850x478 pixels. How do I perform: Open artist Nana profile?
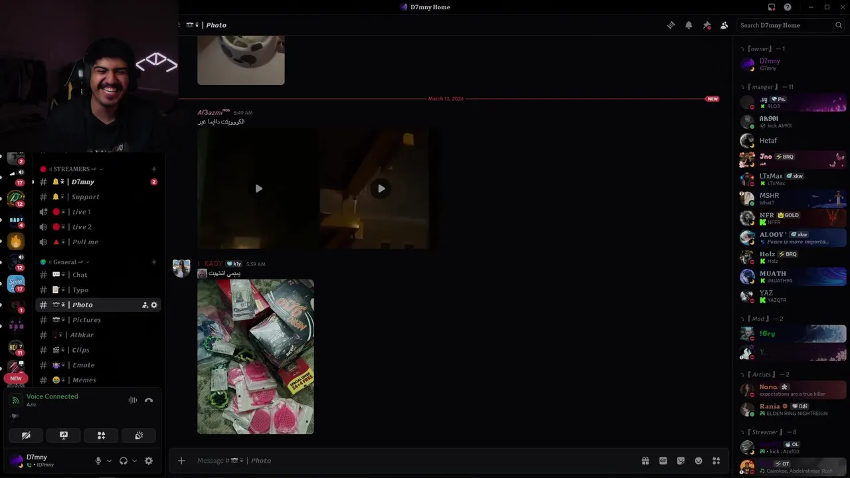[794, 390]
